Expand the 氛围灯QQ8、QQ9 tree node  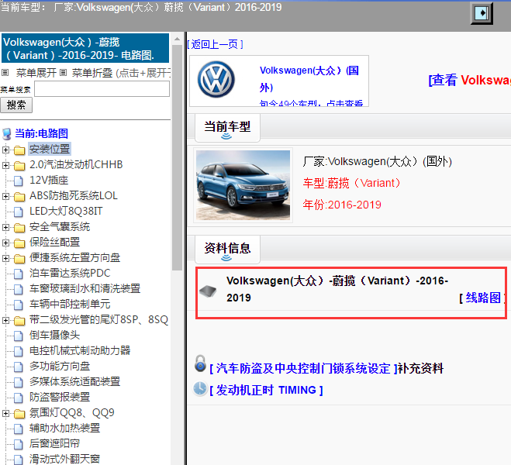pyautogui.click(x=5, y=413)
